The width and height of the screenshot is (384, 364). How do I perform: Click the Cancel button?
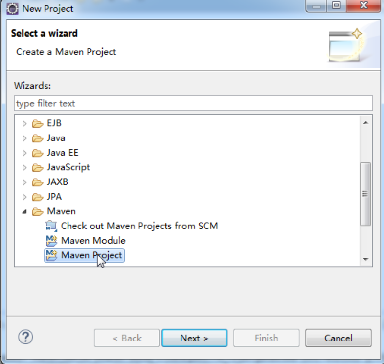pos(338,338)
